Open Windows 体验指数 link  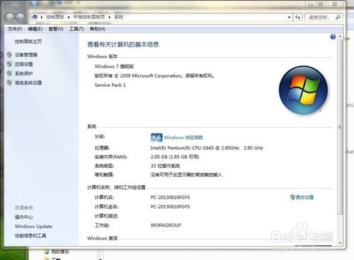(x=183, y=138)
